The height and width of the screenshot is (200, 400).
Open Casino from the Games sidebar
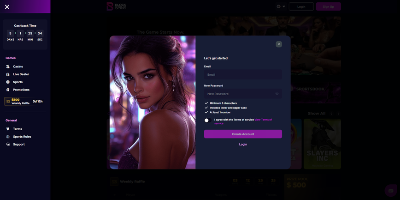point(18,67)
